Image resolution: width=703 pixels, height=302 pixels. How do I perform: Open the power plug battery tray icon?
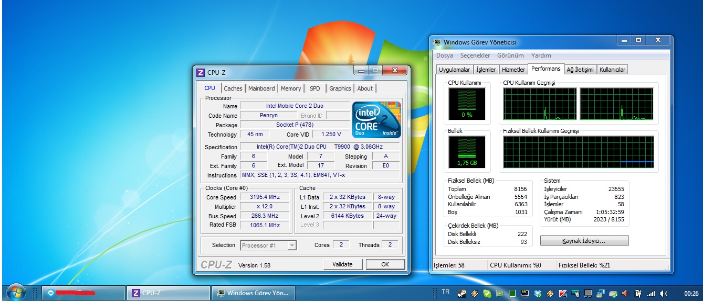638,294
